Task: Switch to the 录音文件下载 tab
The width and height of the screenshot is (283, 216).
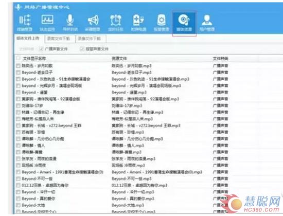Action: click(59, 39)
